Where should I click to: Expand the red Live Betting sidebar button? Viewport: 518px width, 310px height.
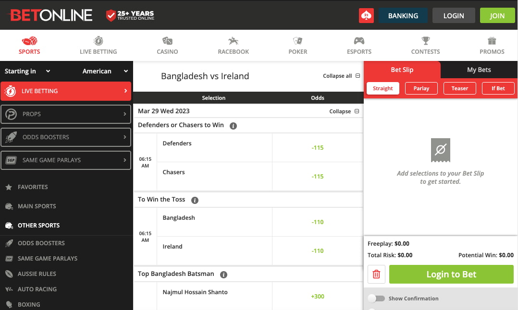[66, 91]
